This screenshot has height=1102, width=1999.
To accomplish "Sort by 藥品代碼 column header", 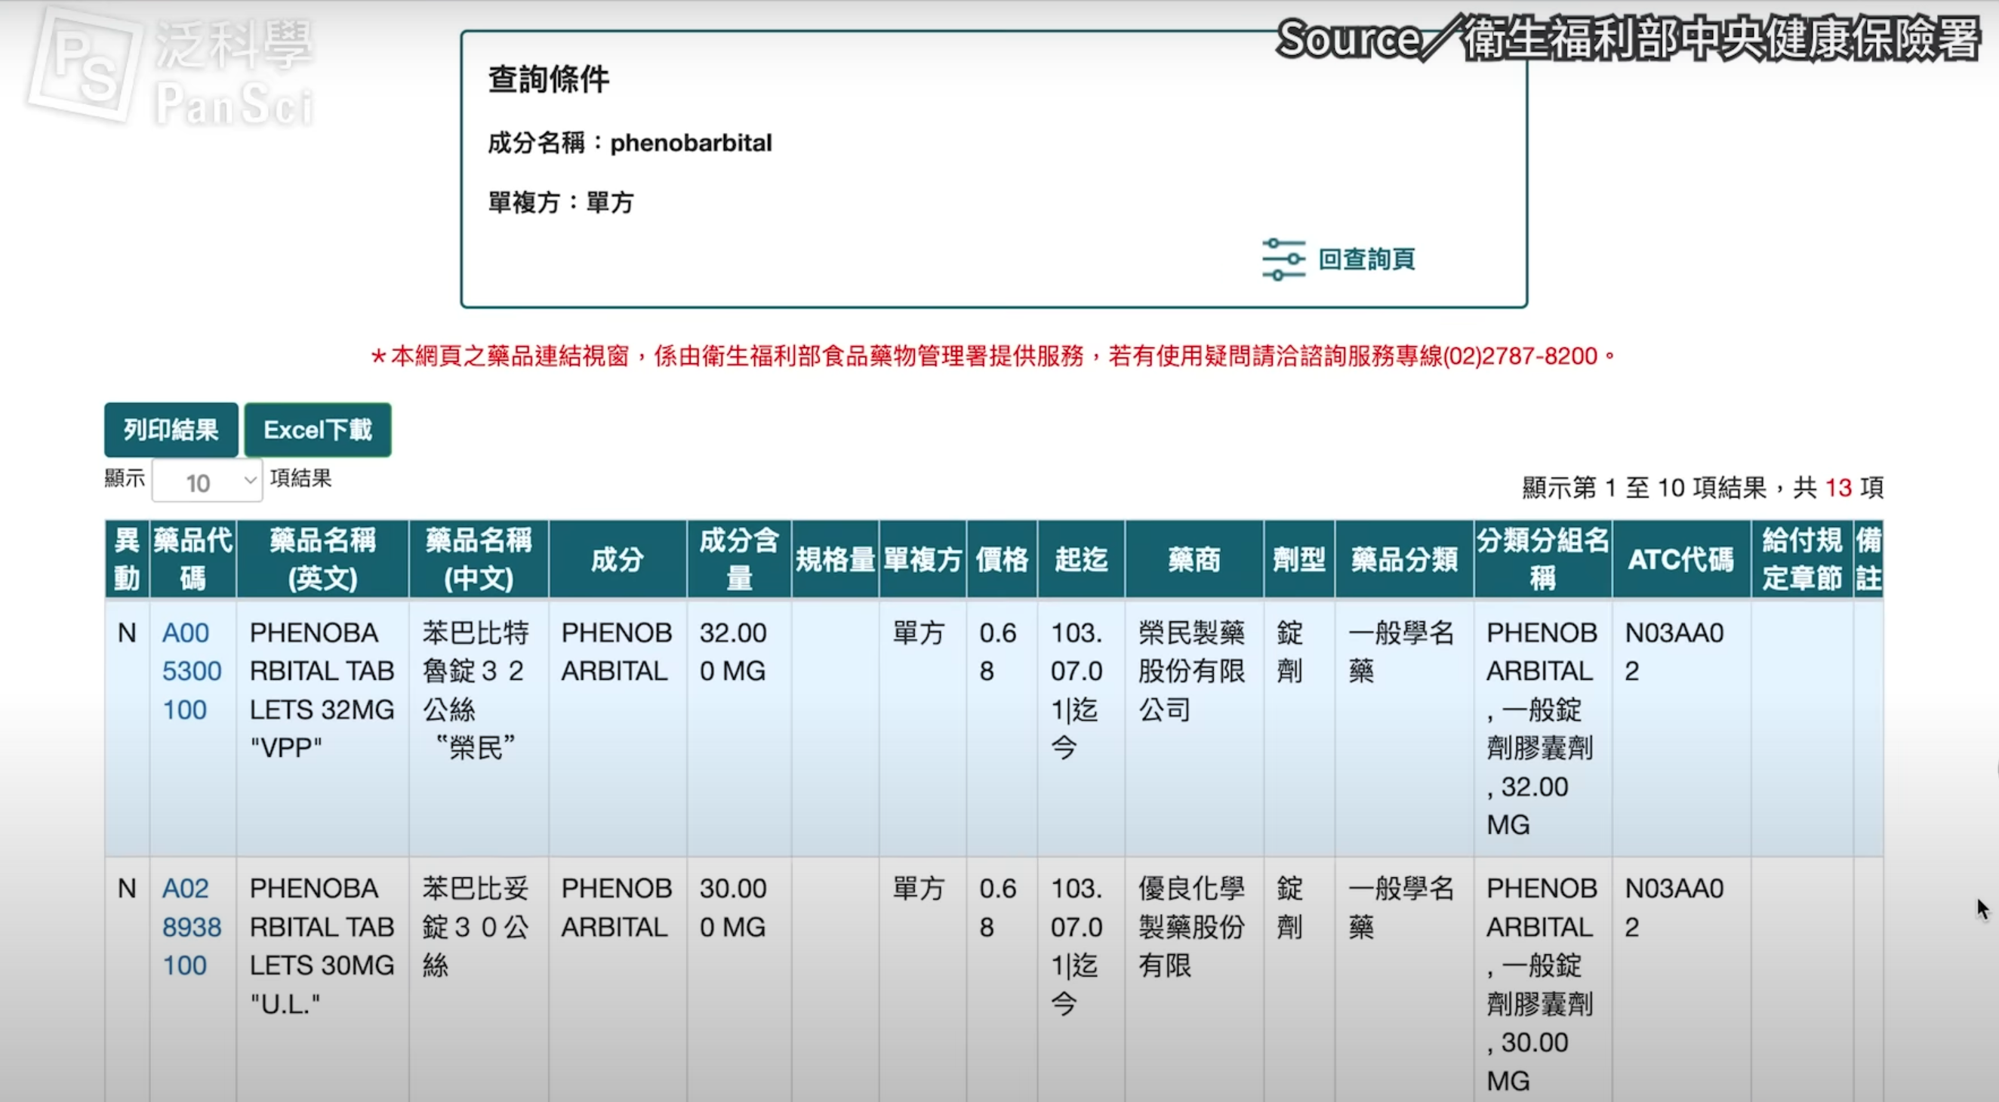I will [x=193, y=559].
